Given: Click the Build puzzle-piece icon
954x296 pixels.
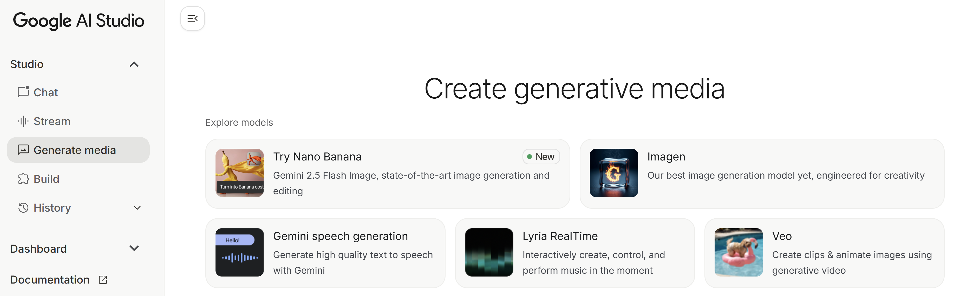Looking at the screenshot, I should click(23, 179).
